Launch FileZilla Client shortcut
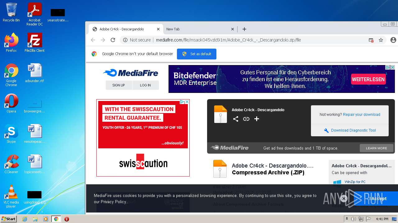 click(35, 43)
